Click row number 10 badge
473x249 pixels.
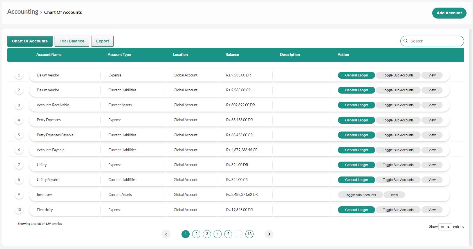19,210
